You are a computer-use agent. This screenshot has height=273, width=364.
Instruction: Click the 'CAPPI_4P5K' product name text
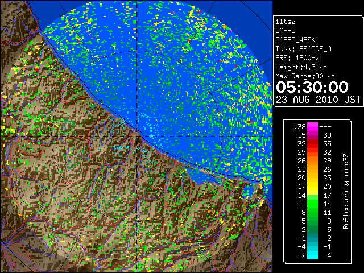pyautogui.click(x=295, y=40)
